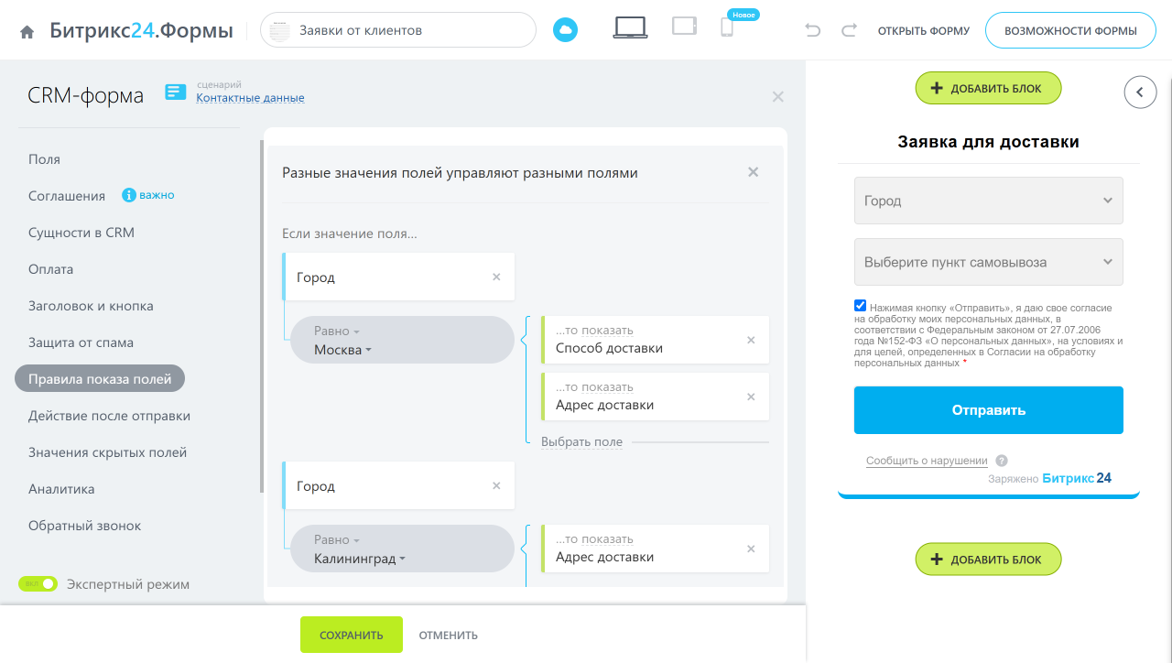
Task: Switch to desktop preview icon
Action: click(x=630, y=28)
